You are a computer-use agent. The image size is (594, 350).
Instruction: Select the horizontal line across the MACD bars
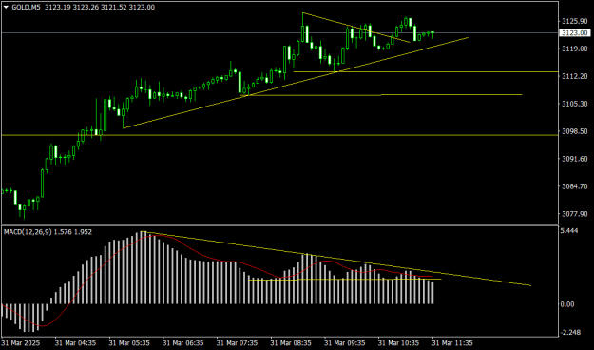pyautogui.click(x=345, y=280)
